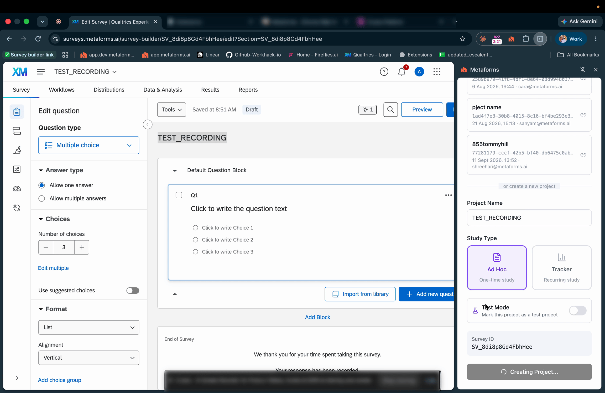
Task: Open the account avatar A
Action: (419, 71)
